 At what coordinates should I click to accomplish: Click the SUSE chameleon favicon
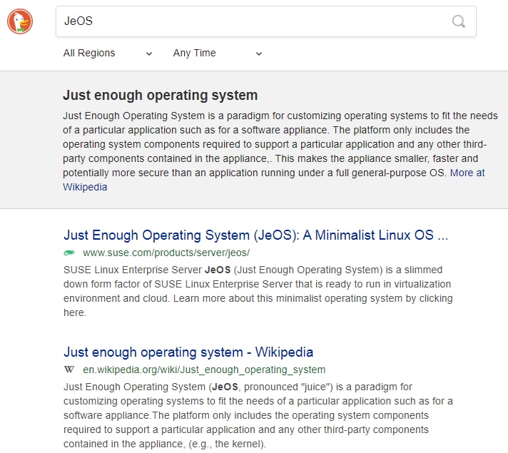(x=69, y=253)
